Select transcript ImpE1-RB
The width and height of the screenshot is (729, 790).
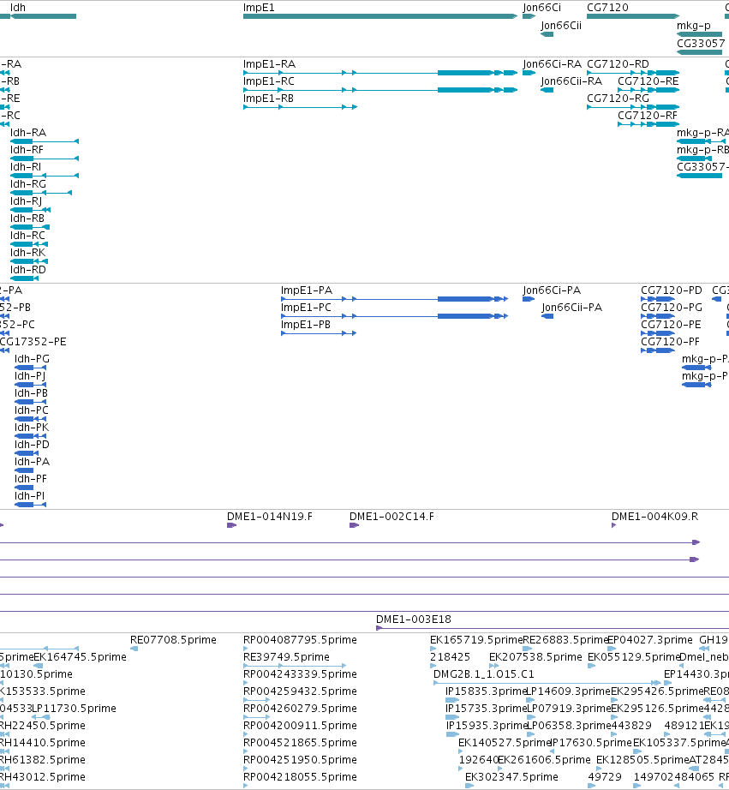click(x=301, y=107)
